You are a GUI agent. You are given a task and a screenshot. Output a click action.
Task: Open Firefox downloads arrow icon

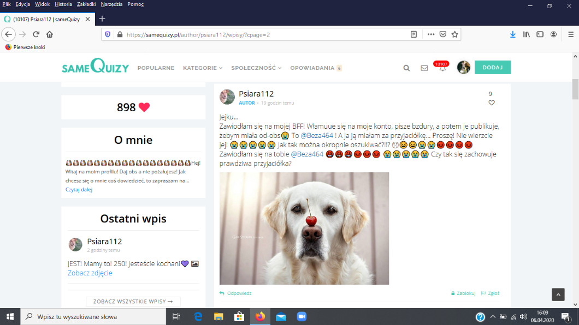[x=512, y=34]
